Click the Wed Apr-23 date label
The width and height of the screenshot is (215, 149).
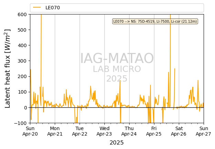pos(104,131)
